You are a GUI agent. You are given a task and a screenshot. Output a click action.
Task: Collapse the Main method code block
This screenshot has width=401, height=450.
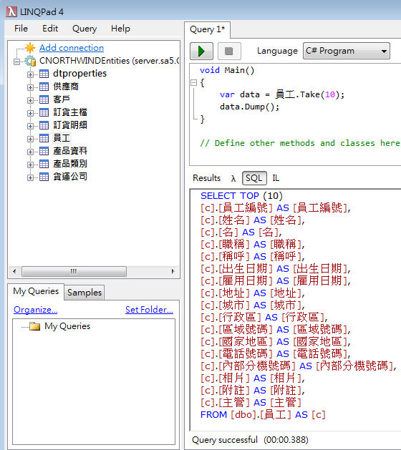pos(194,83)
